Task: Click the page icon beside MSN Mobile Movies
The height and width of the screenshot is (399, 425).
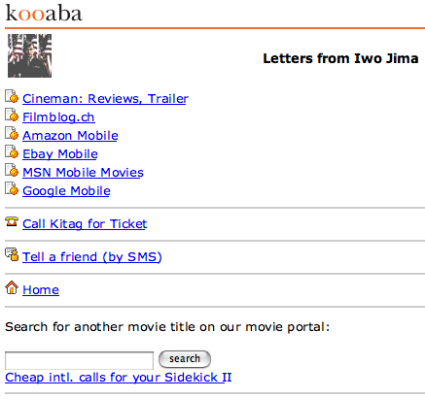Action: pos(12,170)
